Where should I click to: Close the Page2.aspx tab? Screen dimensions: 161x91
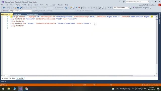tap(12, 14)
